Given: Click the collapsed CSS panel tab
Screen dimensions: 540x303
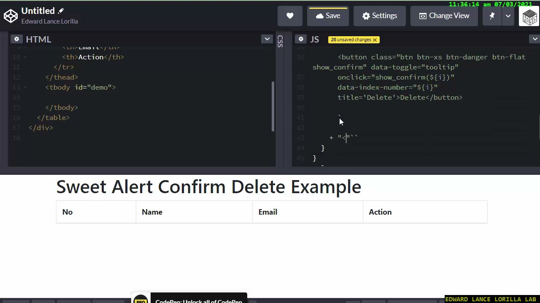Looking at the screenshot, I should coord(280,41).
